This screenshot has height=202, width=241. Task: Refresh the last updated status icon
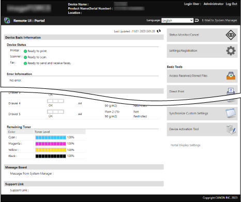159,31
